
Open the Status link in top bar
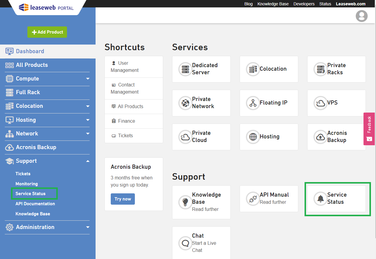click(x=325, y=4)
